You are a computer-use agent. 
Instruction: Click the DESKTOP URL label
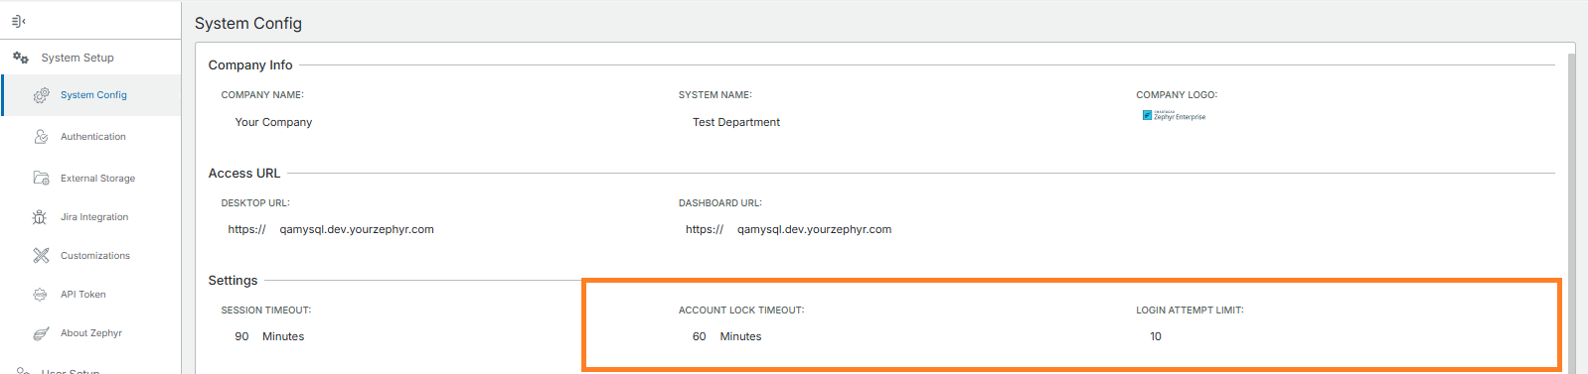pos(255,202)
